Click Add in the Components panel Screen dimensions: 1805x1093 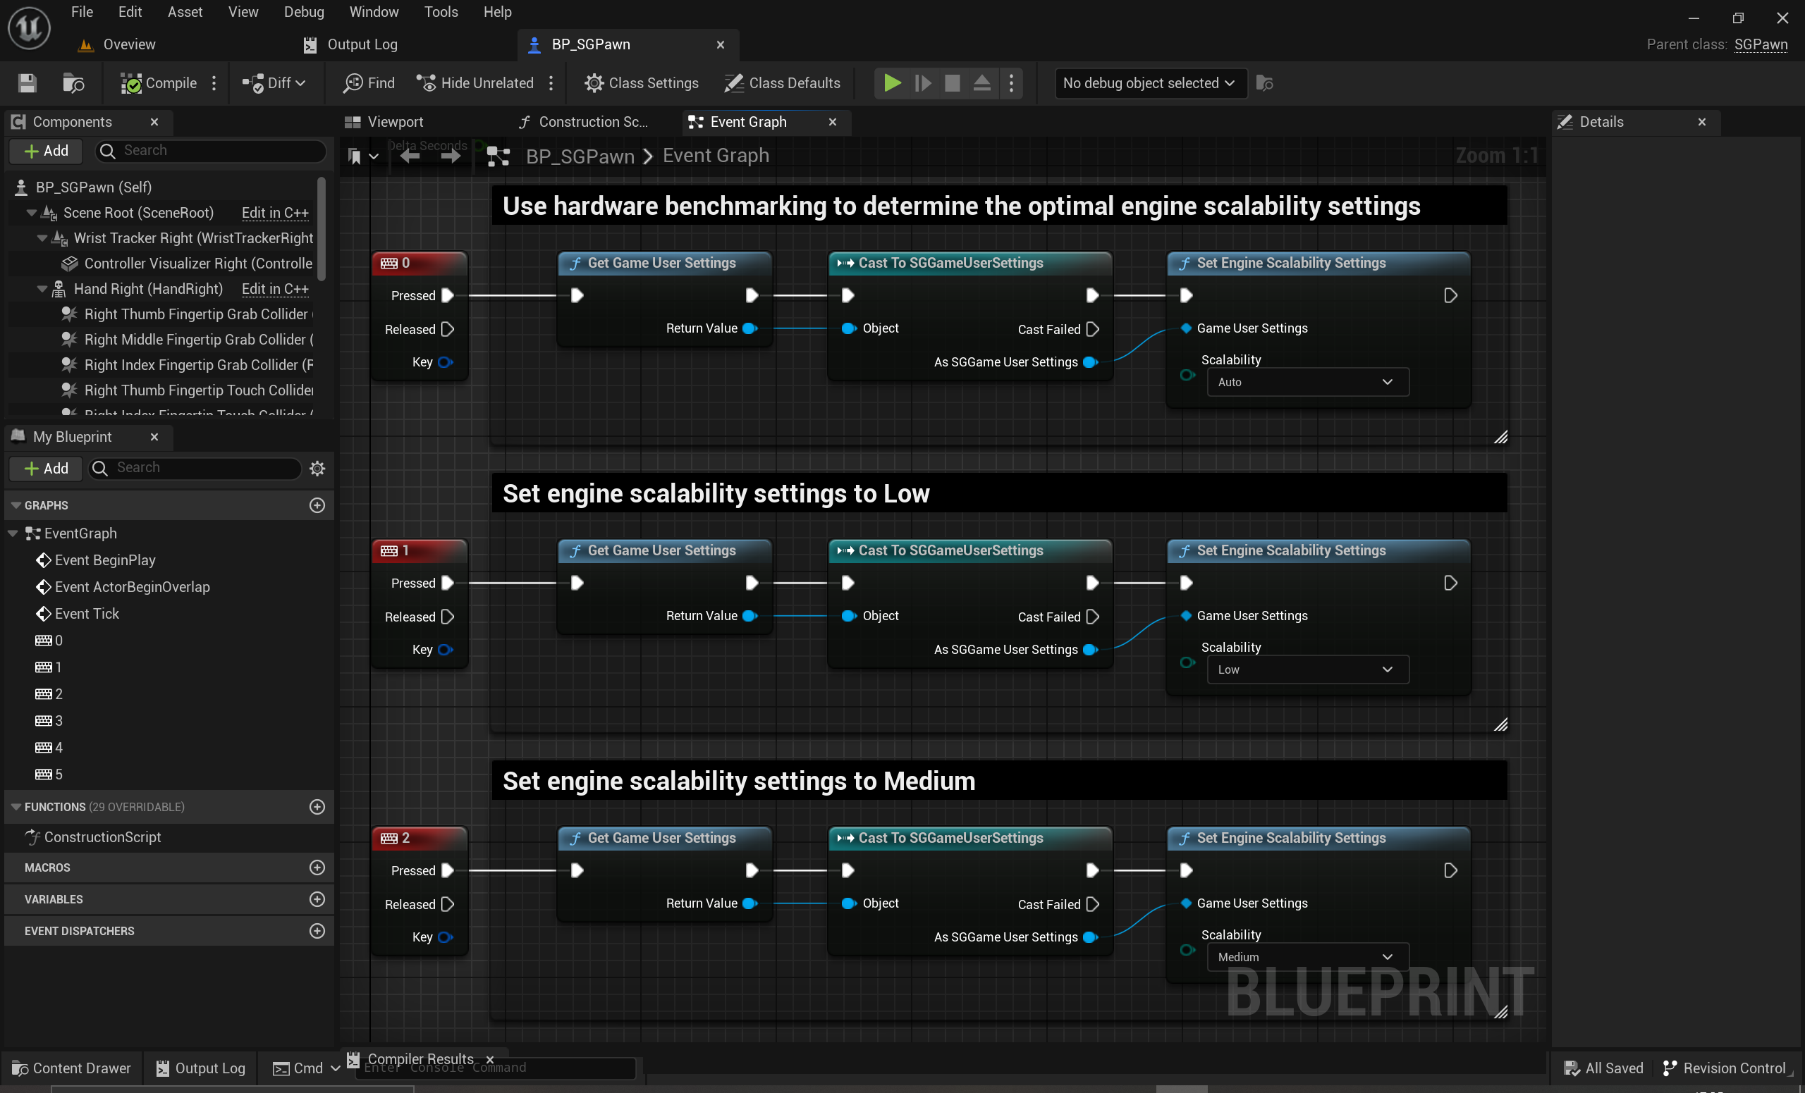45,151
